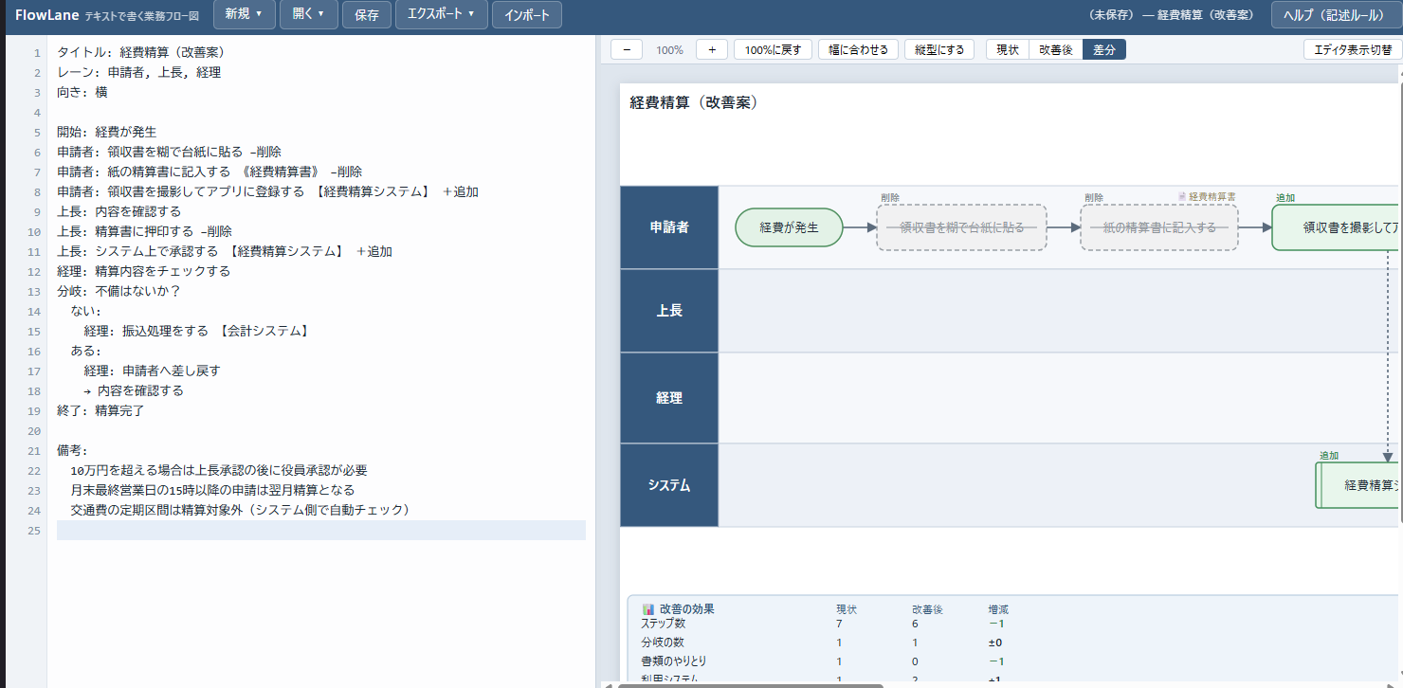Click the 経費精算書 document icon label
This screenshot has width=1403, height=688.
1207,196
